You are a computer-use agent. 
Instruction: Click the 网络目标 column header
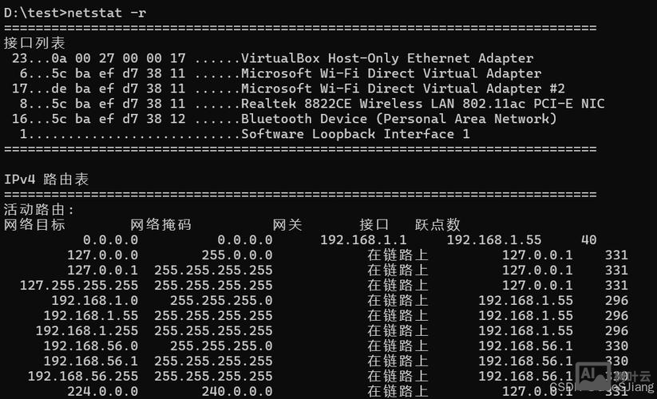(34, 225)
